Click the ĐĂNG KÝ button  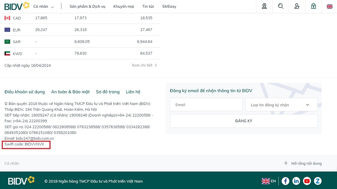point(244,121)
